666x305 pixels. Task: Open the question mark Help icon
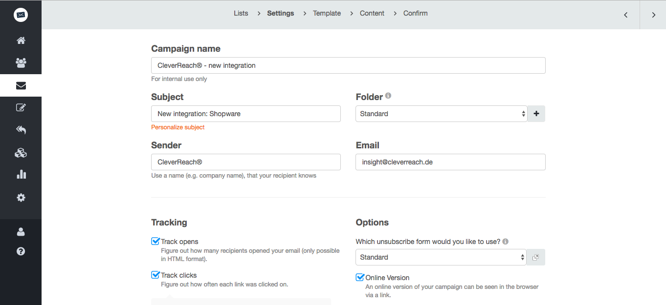(21, 251)
